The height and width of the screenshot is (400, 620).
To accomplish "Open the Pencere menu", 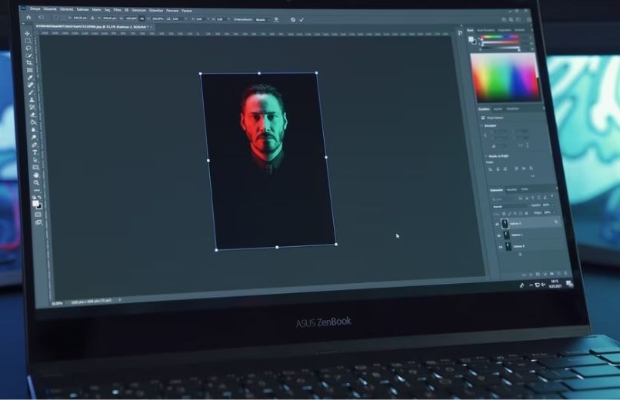I will click(x=172, y=11).
